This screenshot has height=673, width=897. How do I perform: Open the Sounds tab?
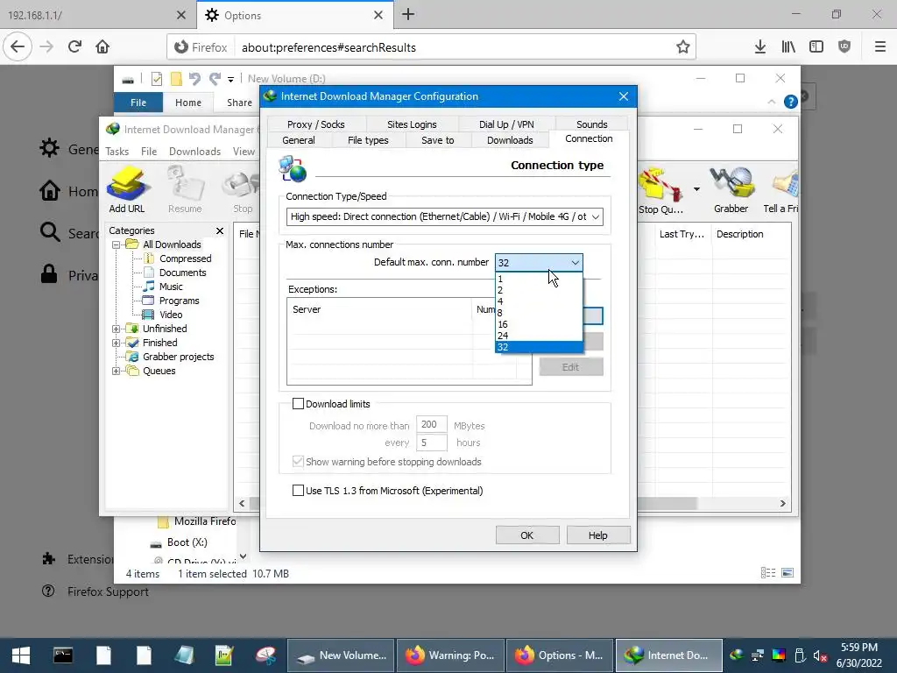(591, 124)
